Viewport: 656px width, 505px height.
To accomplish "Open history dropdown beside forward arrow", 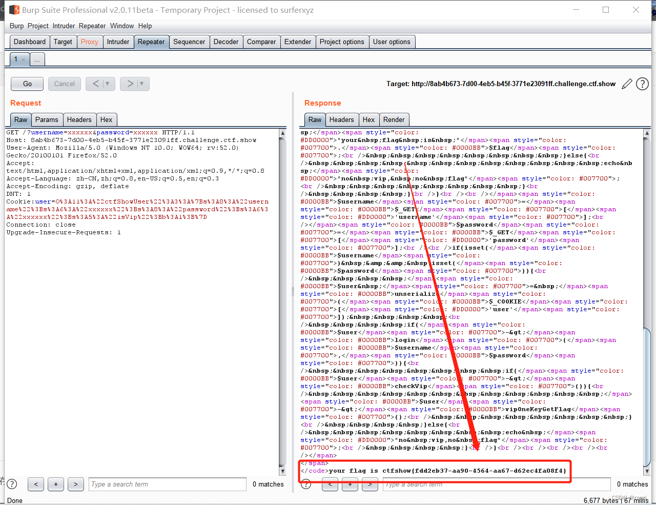I will coord(142,84).
